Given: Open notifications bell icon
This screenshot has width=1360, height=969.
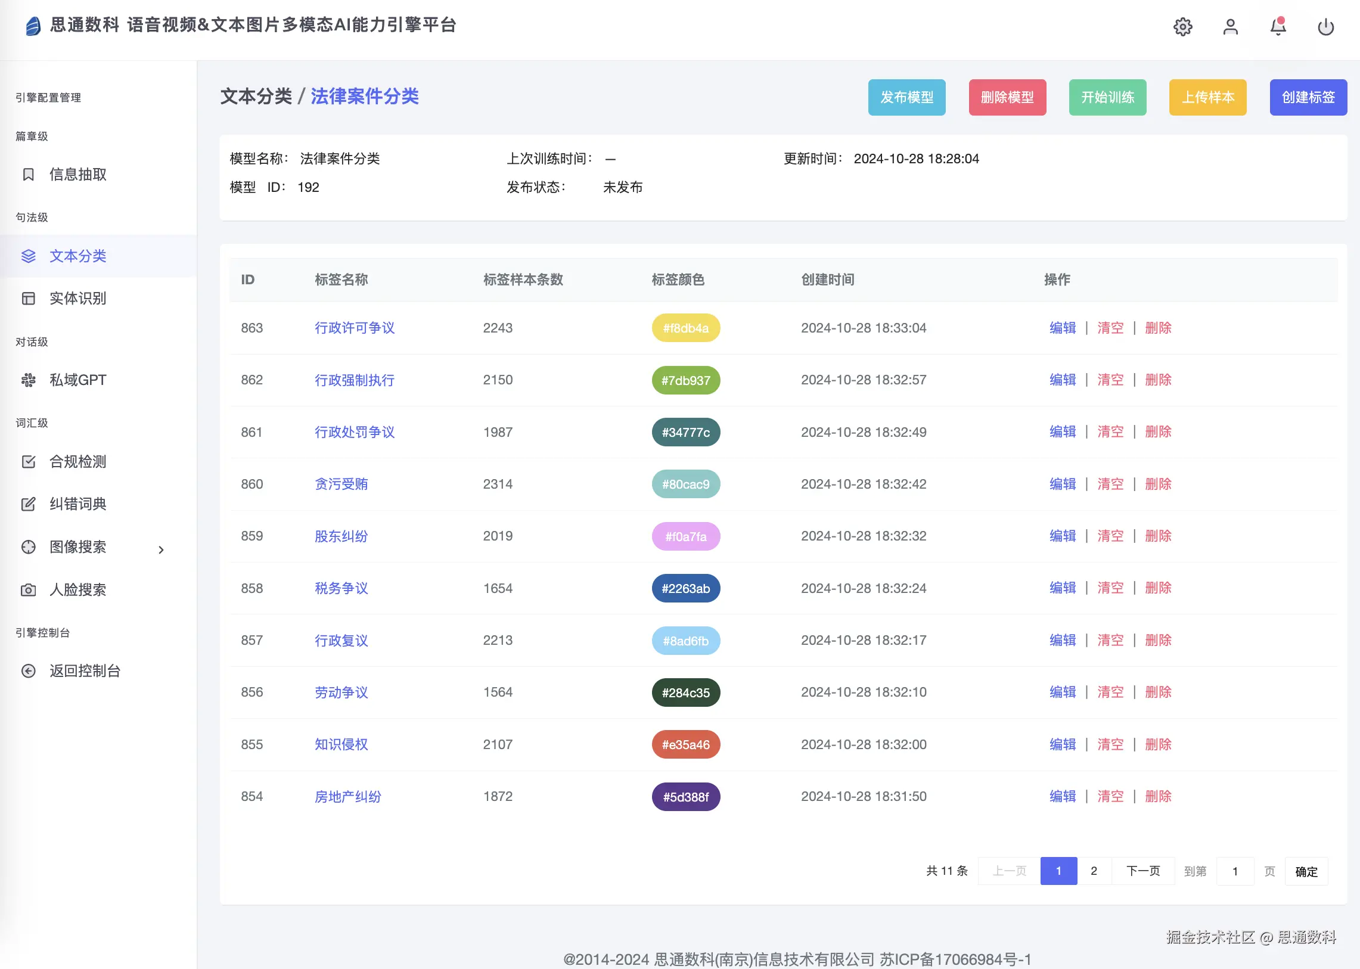Looking at the screenshot, I should [x=1278, y=27].
